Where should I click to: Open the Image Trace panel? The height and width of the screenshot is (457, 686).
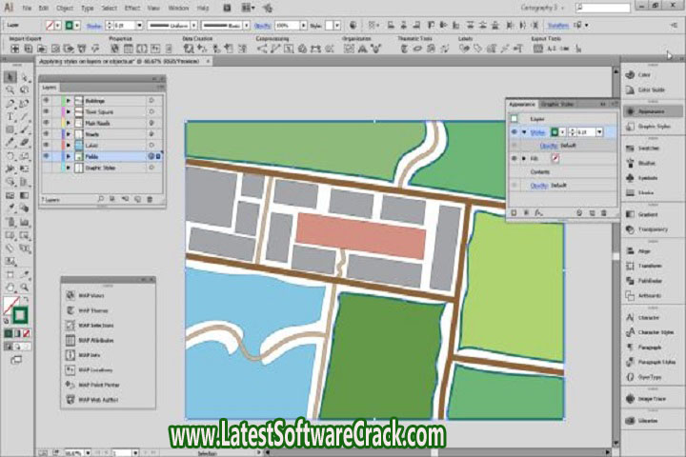click(x=653, y=399)
